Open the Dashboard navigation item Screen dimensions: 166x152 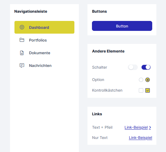pos(44,27)
